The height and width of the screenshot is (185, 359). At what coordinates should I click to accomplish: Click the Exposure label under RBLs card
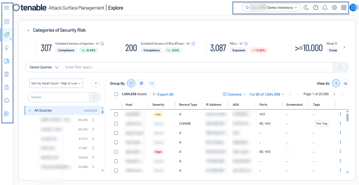239,50
